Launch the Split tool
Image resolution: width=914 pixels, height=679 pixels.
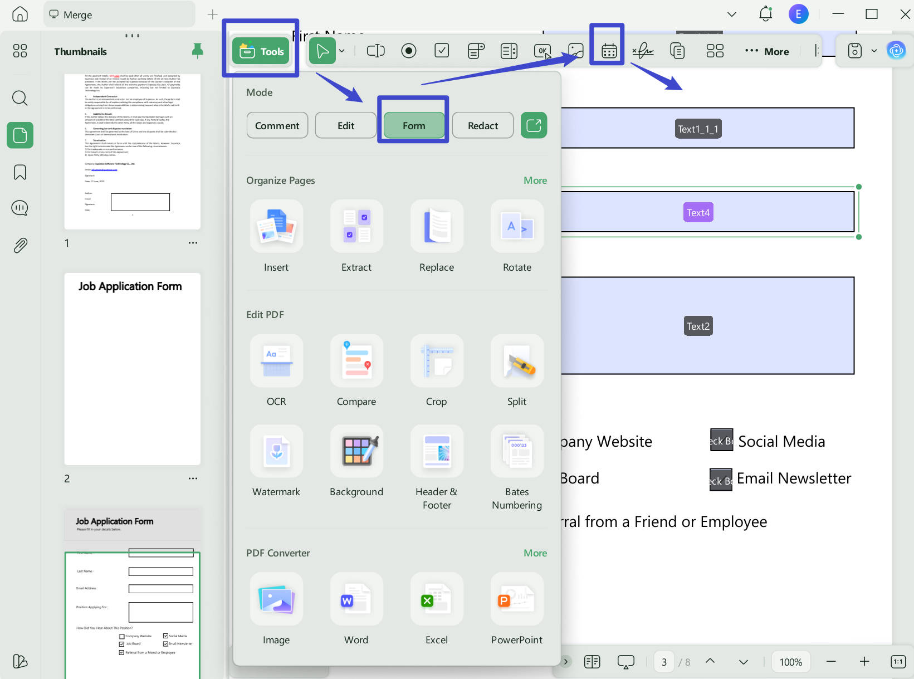517,370
